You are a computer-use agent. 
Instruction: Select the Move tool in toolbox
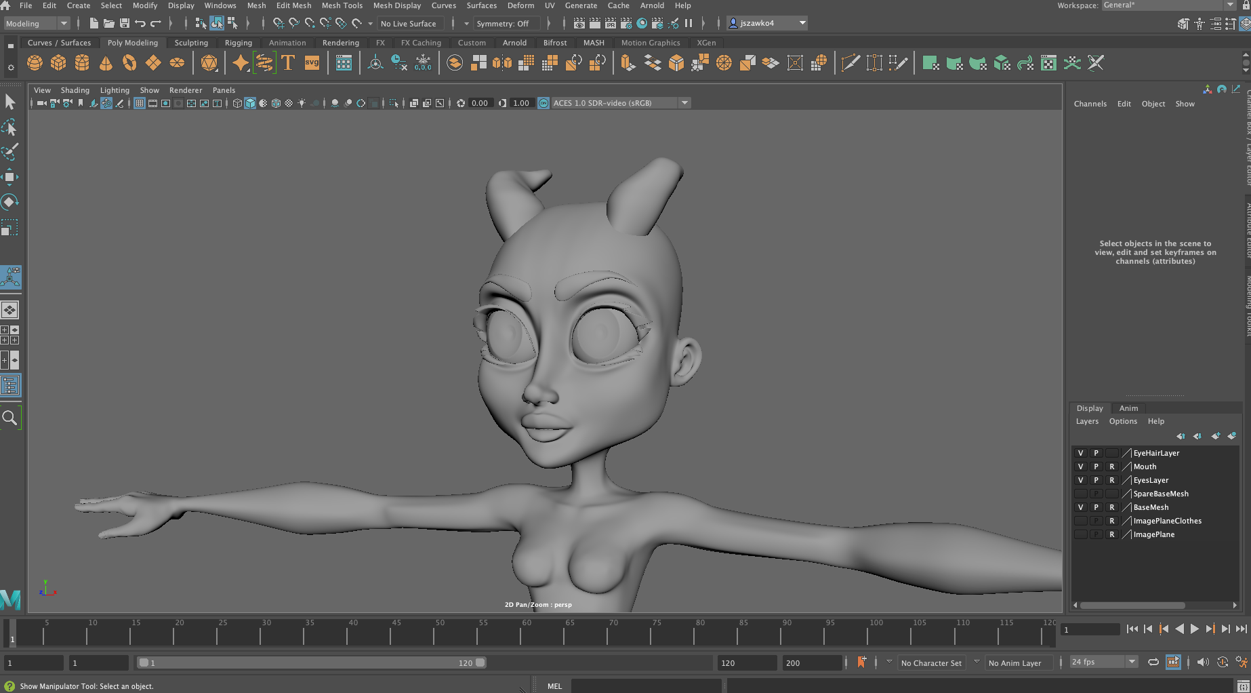[9, 177]
